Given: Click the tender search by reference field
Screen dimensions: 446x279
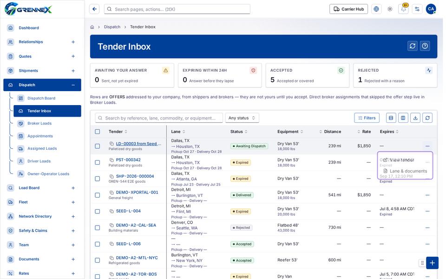Looking at the screenshot, I should 159,118.
